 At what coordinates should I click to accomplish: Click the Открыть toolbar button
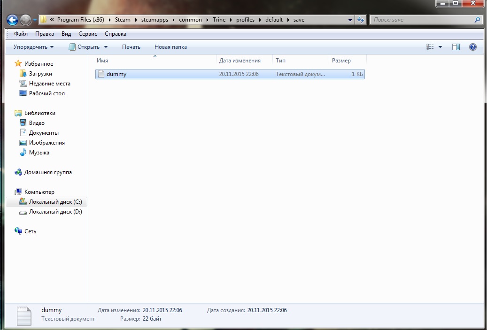coord(84,47)
